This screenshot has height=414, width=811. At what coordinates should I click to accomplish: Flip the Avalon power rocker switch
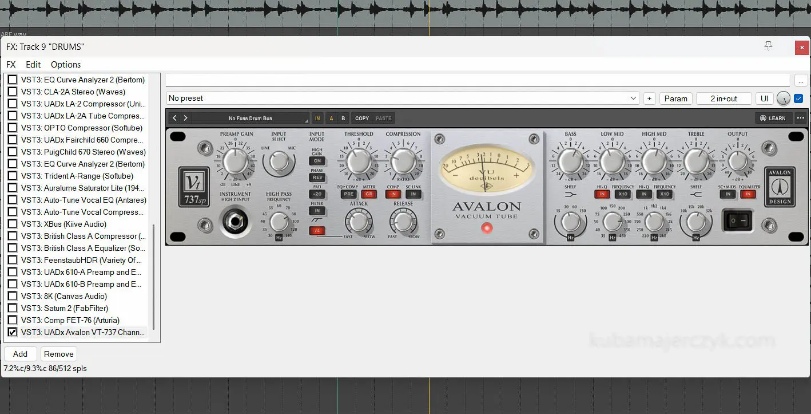click(737, 220)
